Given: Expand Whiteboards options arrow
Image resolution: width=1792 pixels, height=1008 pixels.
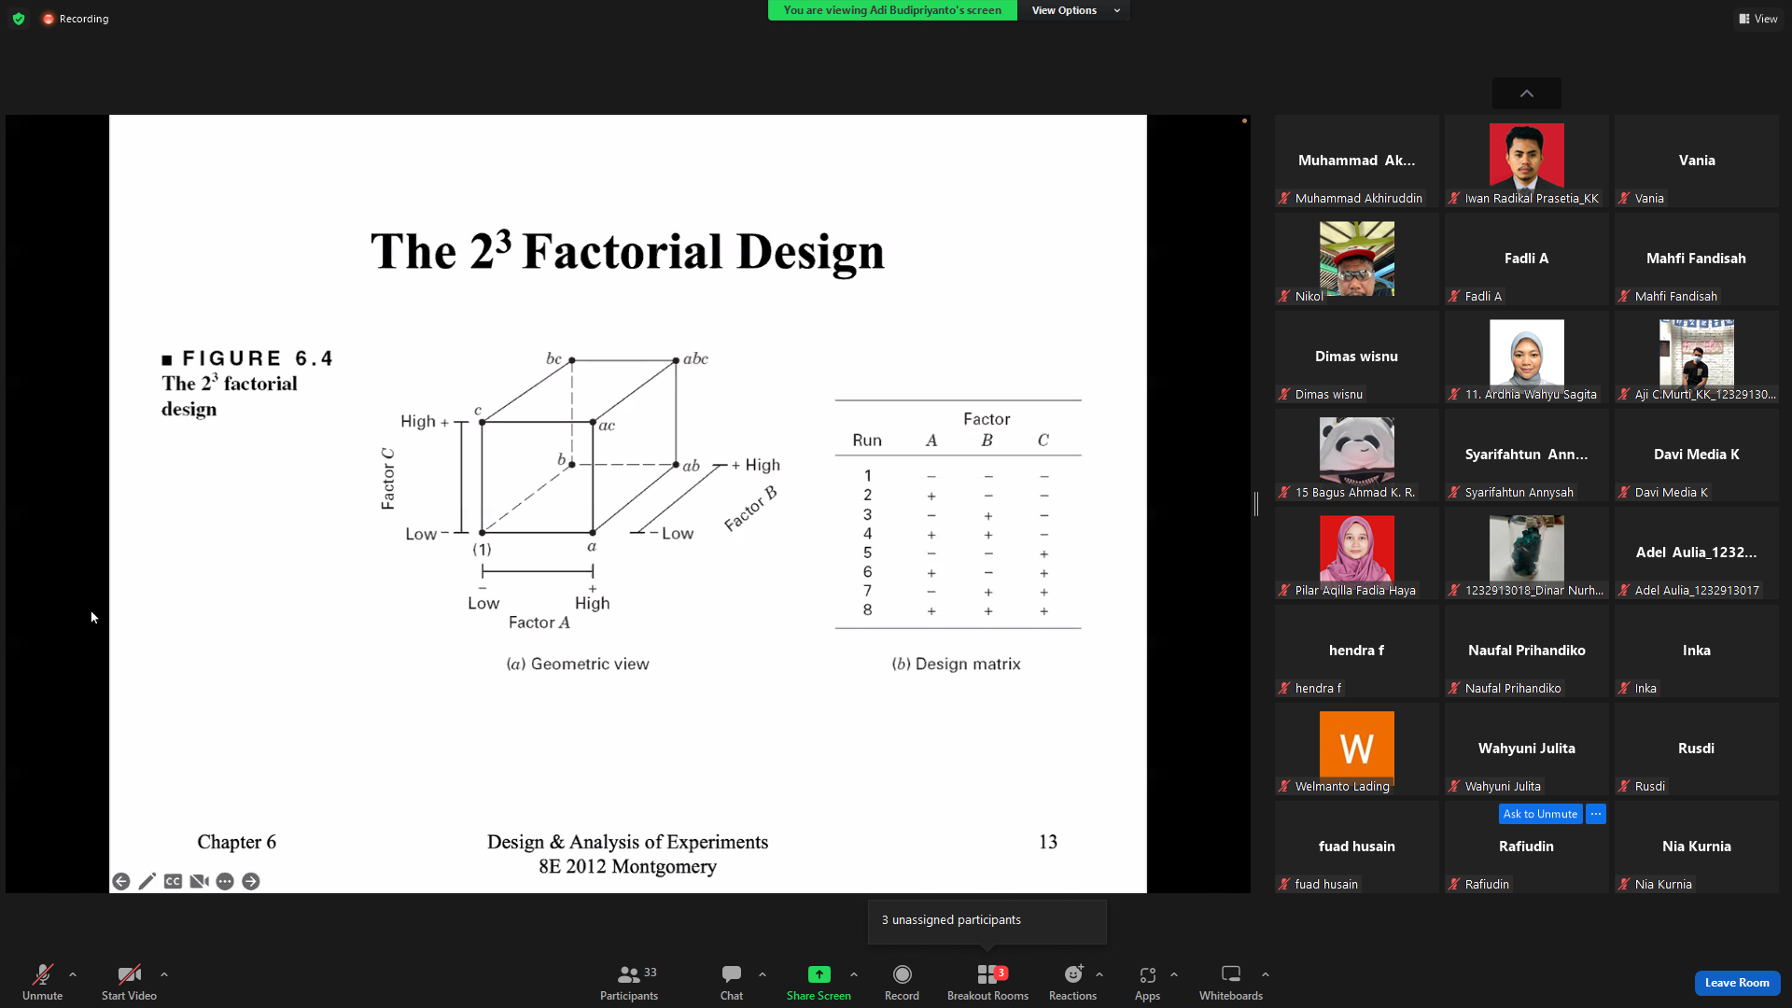Looking at the screenshot, I should 1266,974.
